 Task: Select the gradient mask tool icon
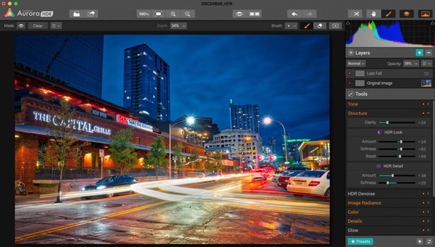(335, 26)
